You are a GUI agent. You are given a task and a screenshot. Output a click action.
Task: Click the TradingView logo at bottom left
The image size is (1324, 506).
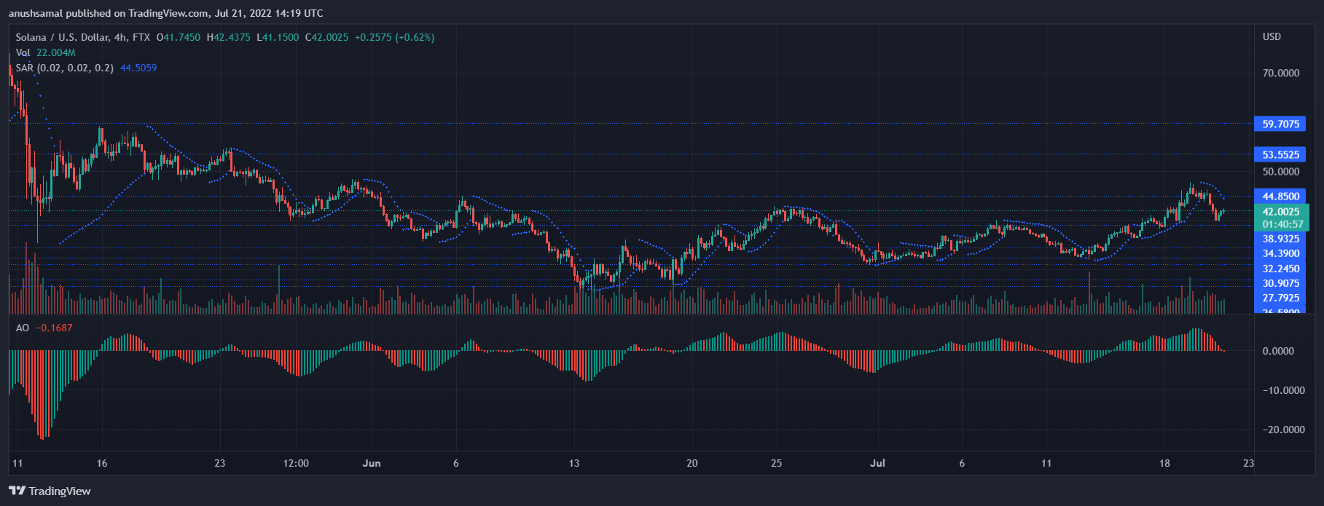pos(50,491)
